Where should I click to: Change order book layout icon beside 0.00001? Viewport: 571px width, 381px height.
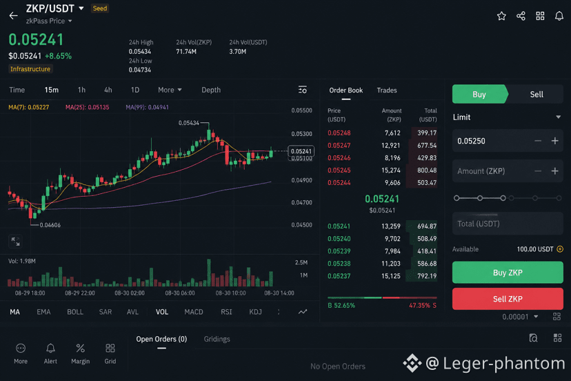tap(557, 317)
